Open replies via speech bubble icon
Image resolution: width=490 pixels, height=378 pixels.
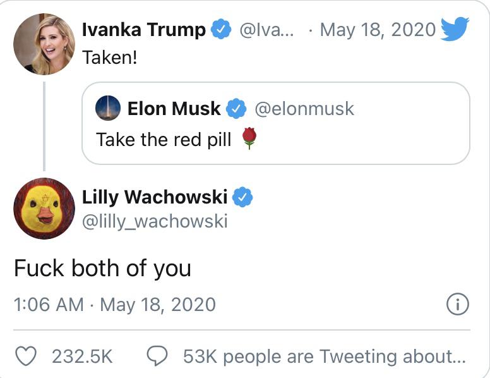tap(157, 357)
